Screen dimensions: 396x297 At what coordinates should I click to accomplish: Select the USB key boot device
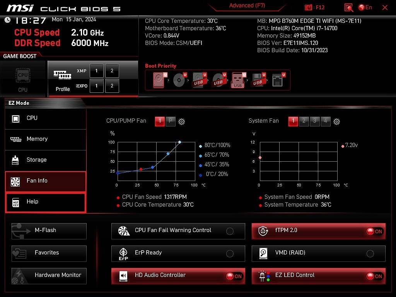[x=239, y=80]
